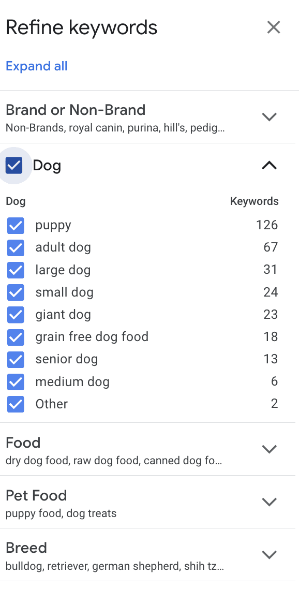Uncheck the Other keywords checkbox

pyautogui.click(x=16, y=404)
